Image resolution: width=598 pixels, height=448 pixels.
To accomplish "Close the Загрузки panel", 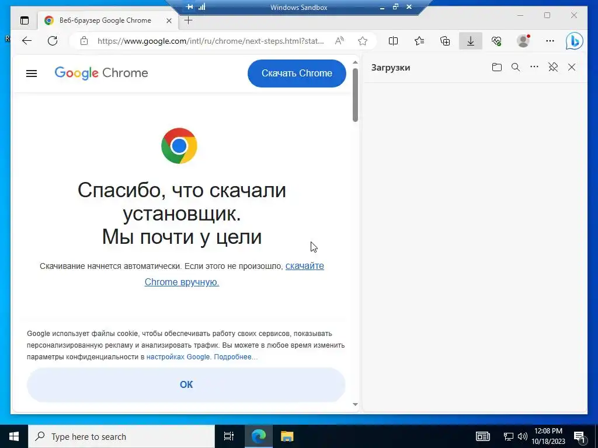I will [x=572, y=68].
